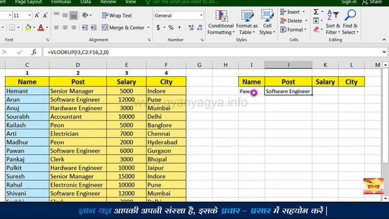Click the vertical scrollbar down arrow
This screenshot has height=219, width=389.
(x=385, y=198)
